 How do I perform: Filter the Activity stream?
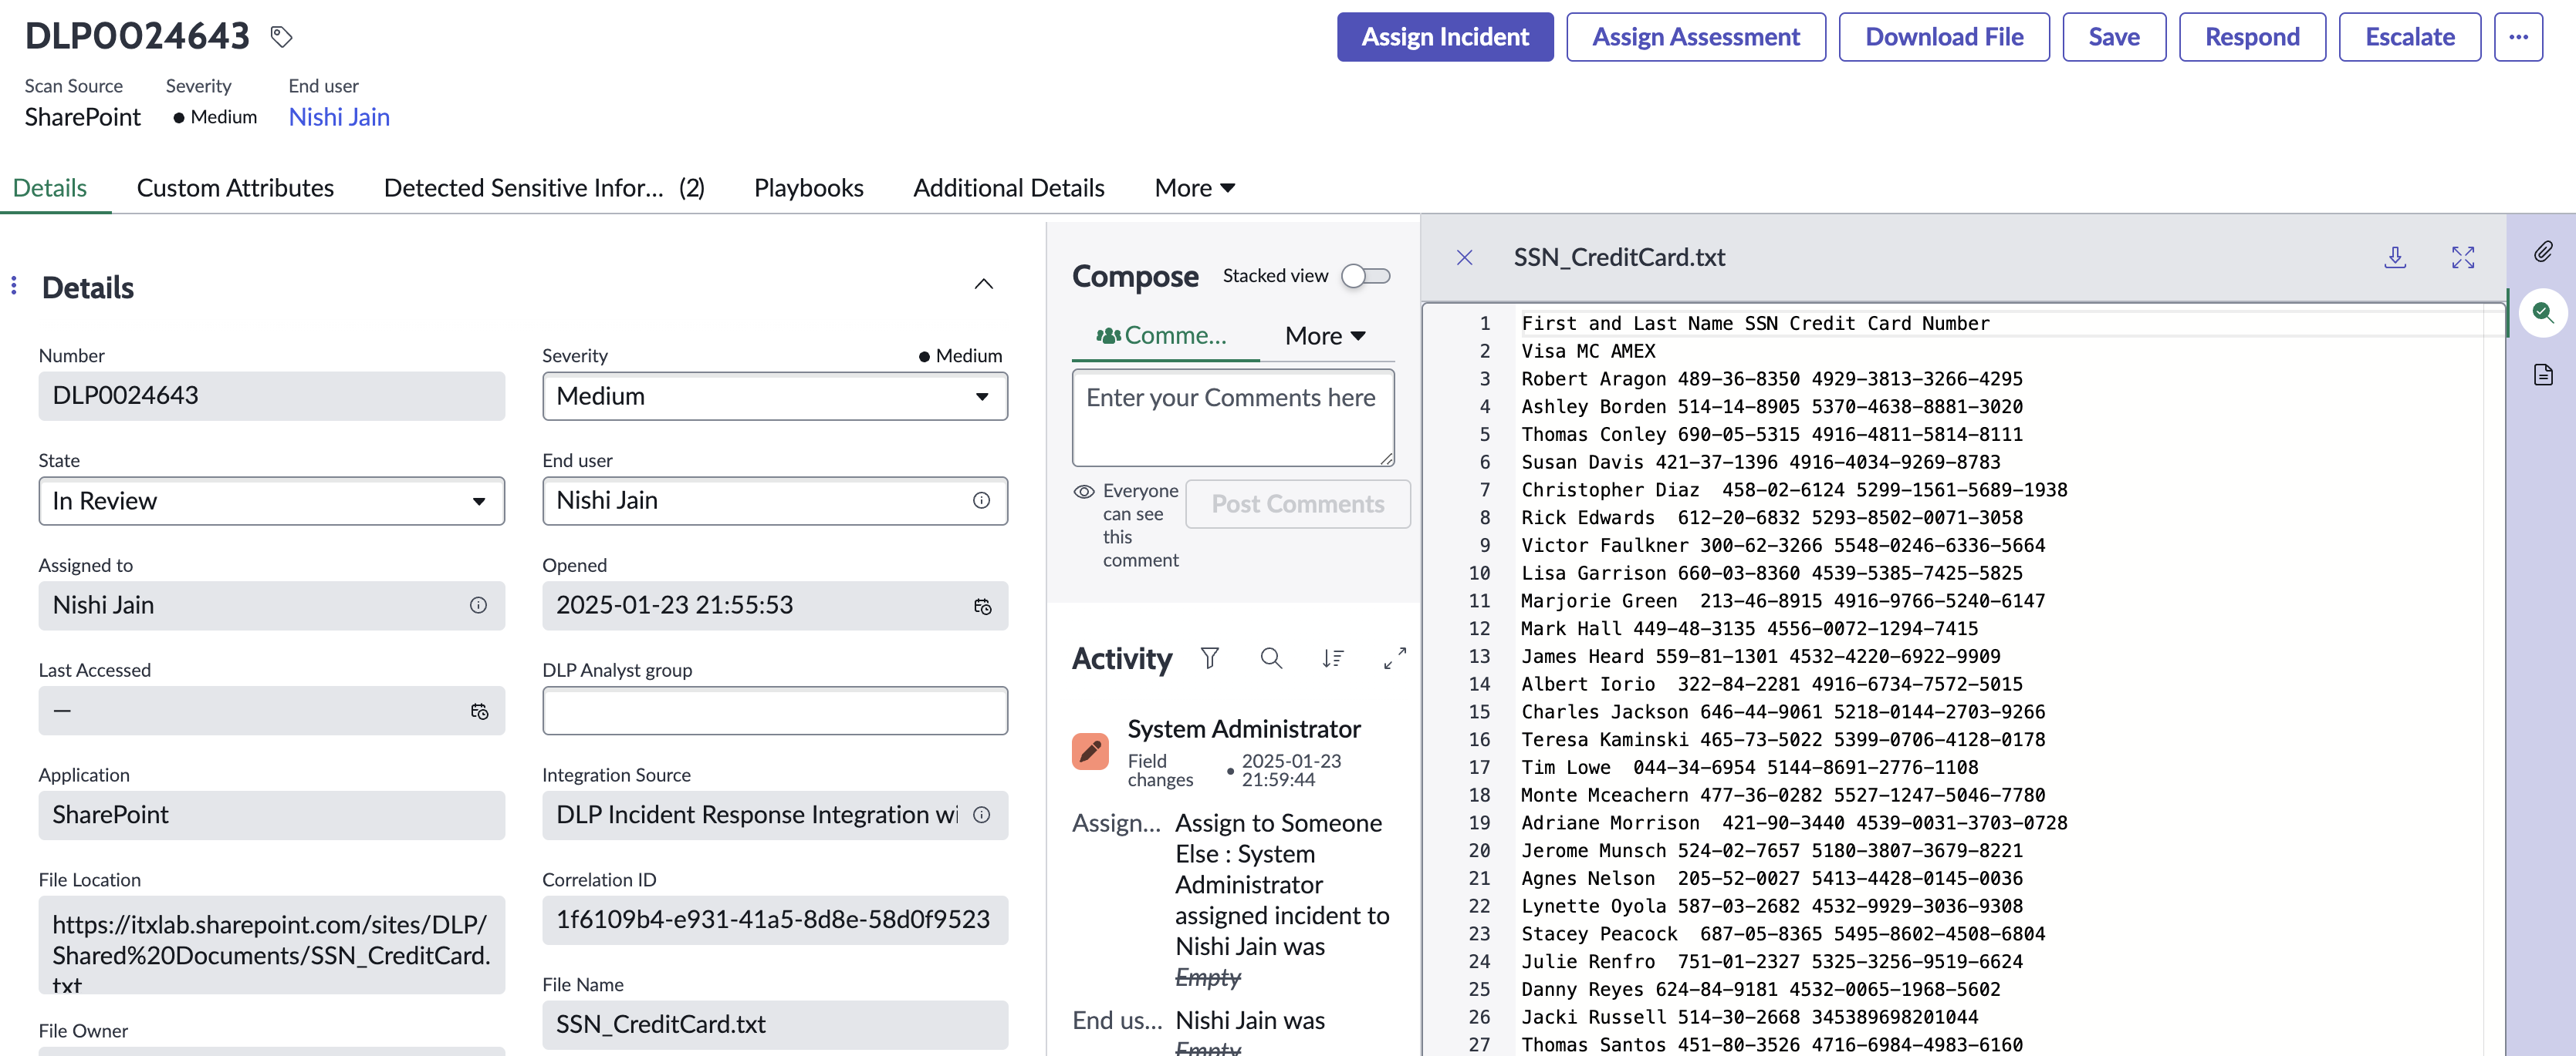click(x=1210, y=658)
